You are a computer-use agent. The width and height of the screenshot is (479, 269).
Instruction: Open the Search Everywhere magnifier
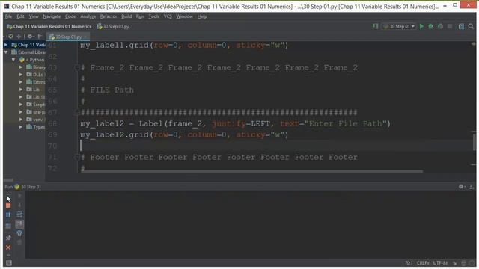point(471,27)
